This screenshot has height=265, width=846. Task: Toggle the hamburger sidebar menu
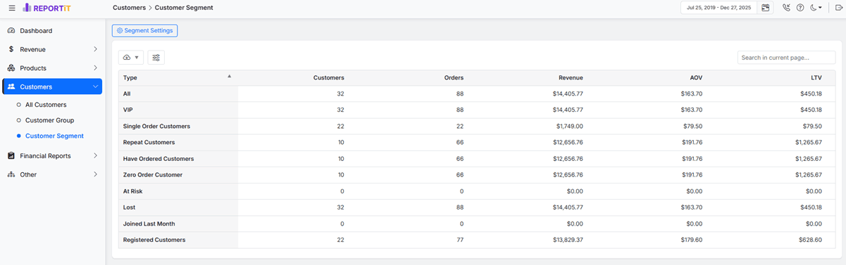point(11,8)
